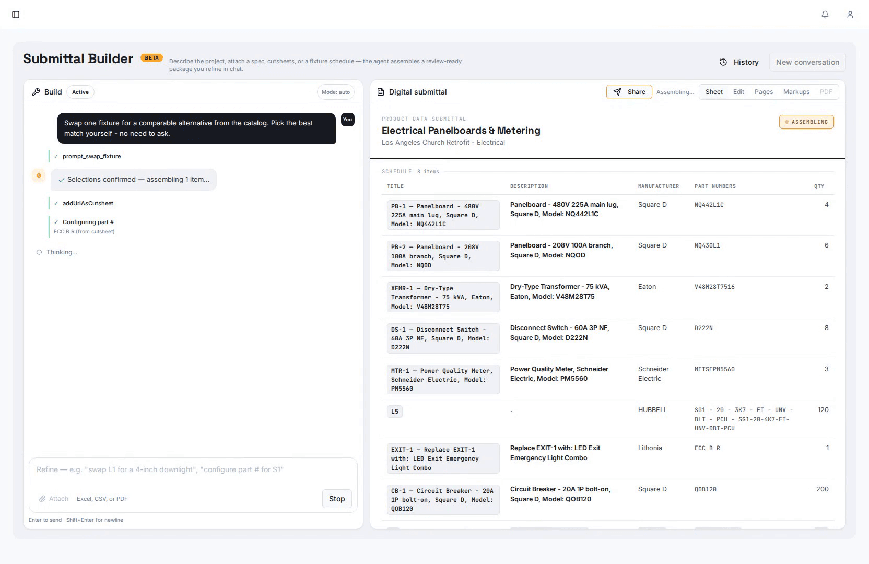Start a New conversation
Viewport: 869px width, 564px height.
[807, 62]
